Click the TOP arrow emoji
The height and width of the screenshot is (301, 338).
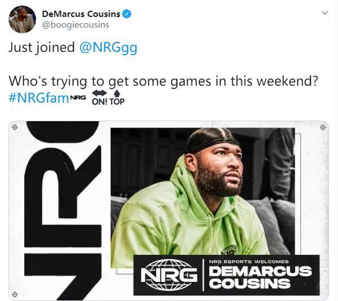click(x=117, y=98)
